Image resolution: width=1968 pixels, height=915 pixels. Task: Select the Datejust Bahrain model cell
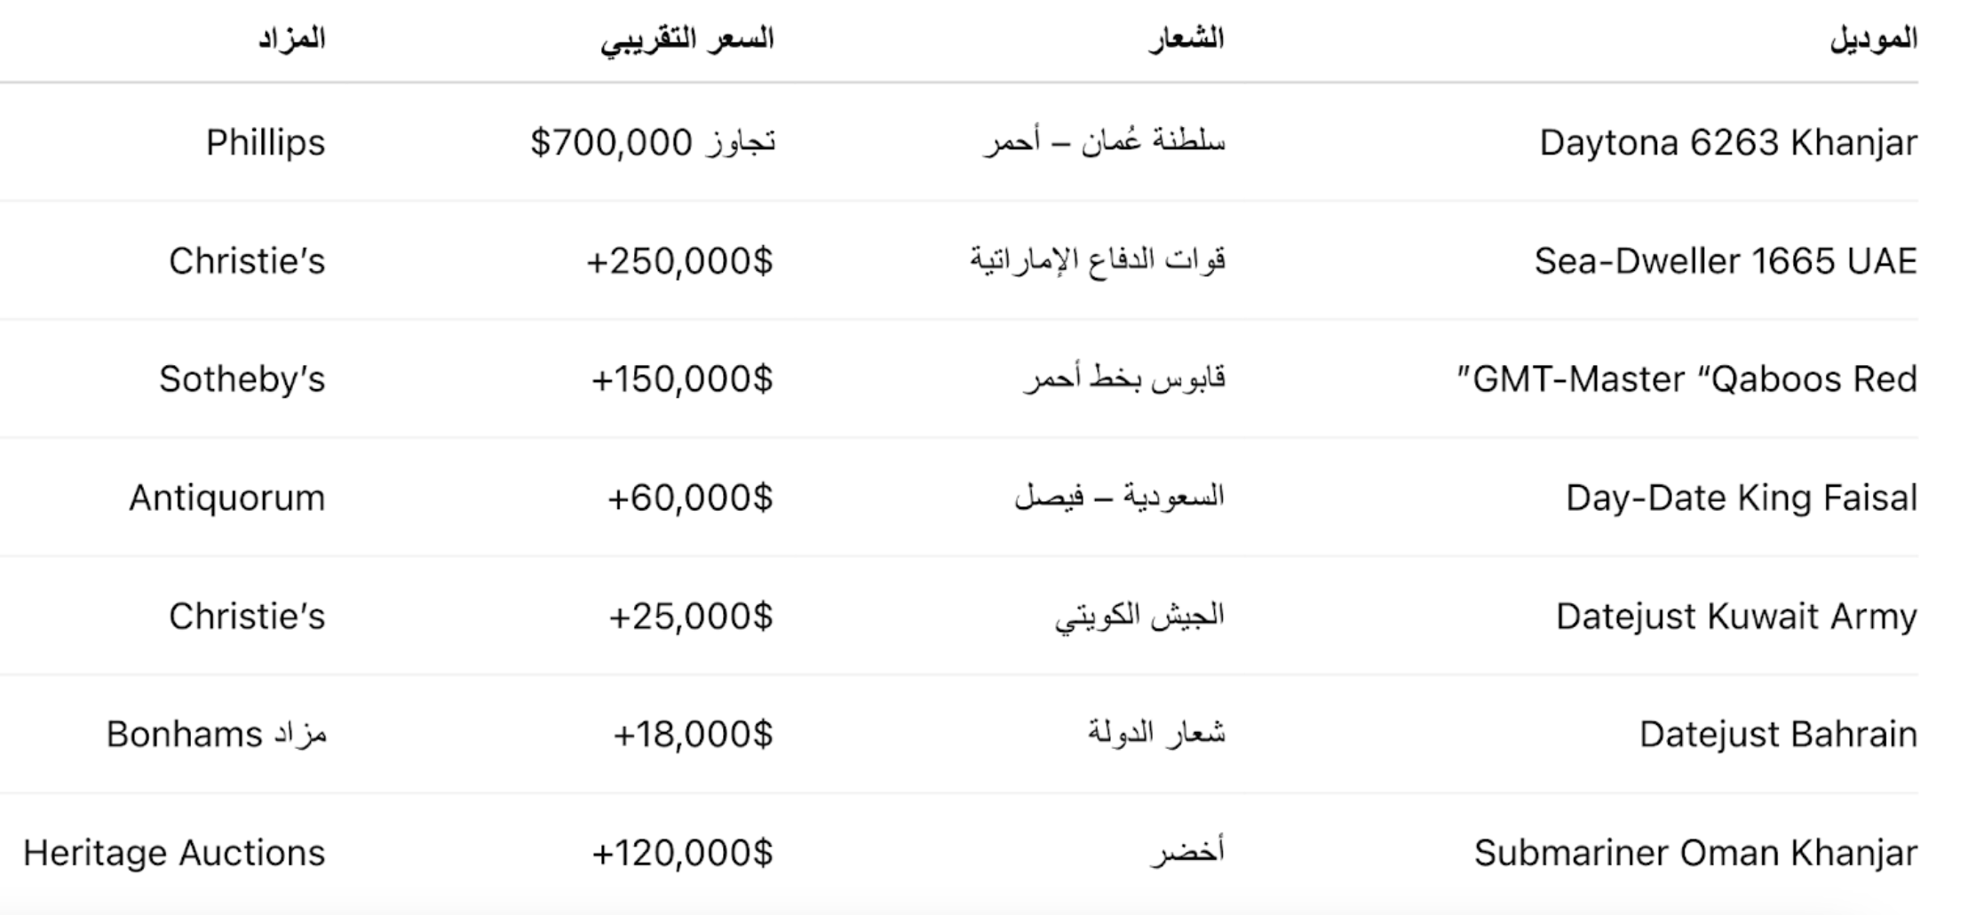[1777, 735]
